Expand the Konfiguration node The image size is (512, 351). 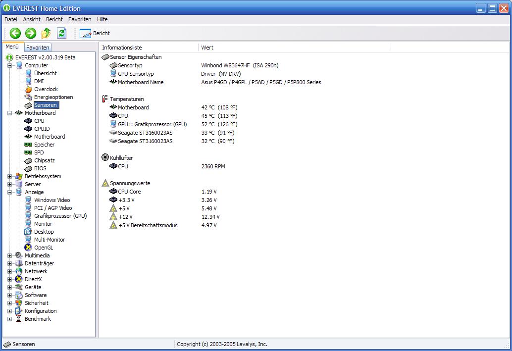pos(10,311)
